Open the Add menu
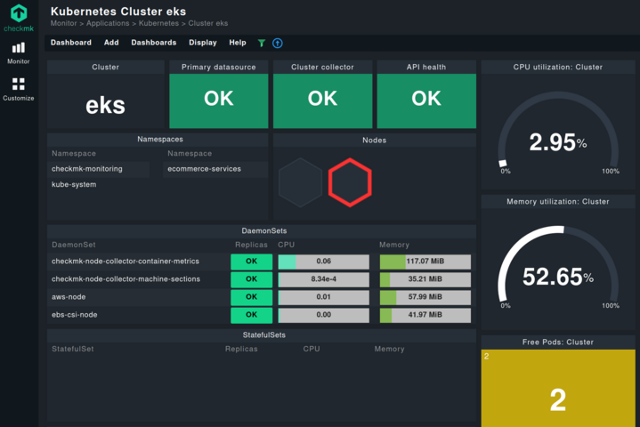 [x=111, y=43]
